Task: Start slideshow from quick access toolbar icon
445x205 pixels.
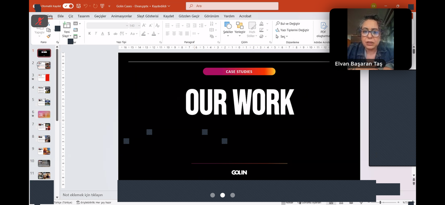Action: coord(102,6)
